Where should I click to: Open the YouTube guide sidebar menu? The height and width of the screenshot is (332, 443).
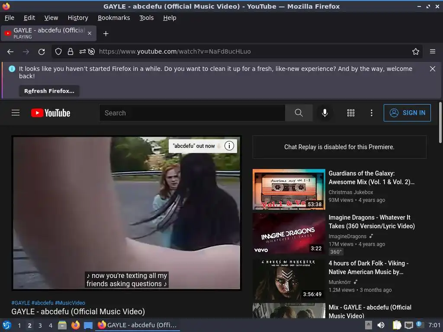click(x=16, y=113)
